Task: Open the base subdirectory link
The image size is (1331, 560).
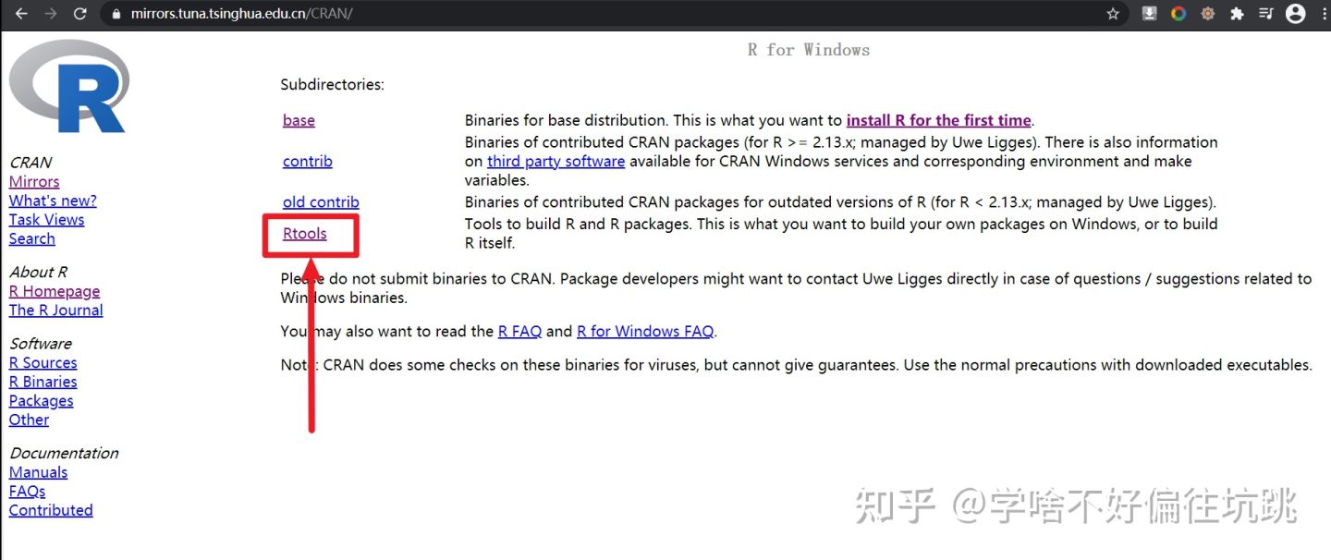Action: point(298,119)
